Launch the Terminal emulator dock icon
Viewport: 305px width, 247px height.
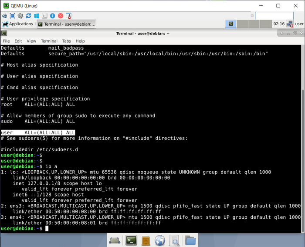pos(131,240)
